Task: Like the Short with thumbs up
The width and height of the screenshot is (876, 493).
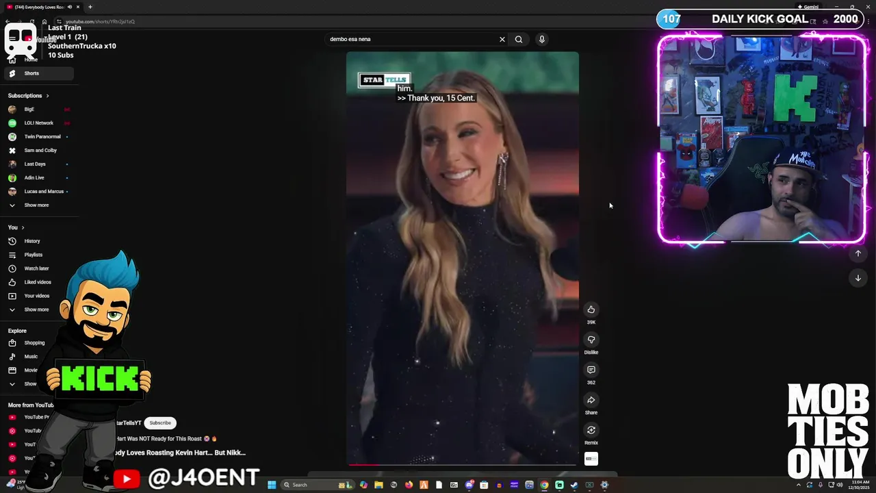Action: [591, 309]
